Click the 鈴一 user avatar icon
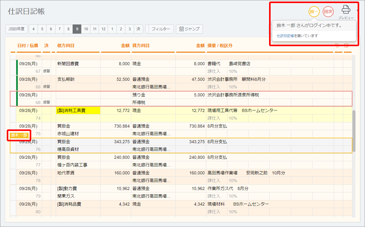This screenshot has width=365, height=227. click(x=314, y=12)
